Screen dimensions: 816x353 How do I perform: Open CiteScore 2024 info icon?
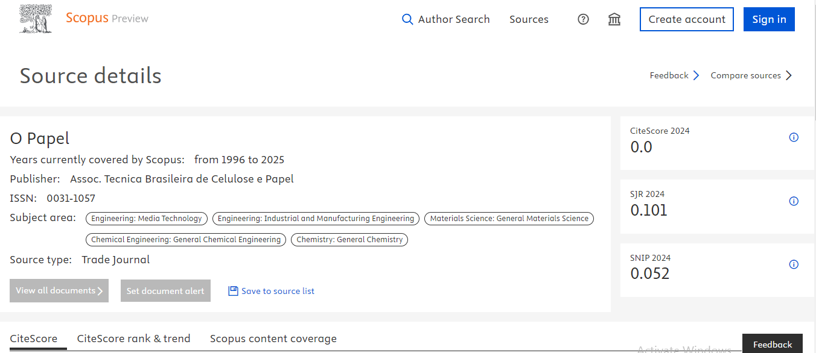click(x=794, y=137)
